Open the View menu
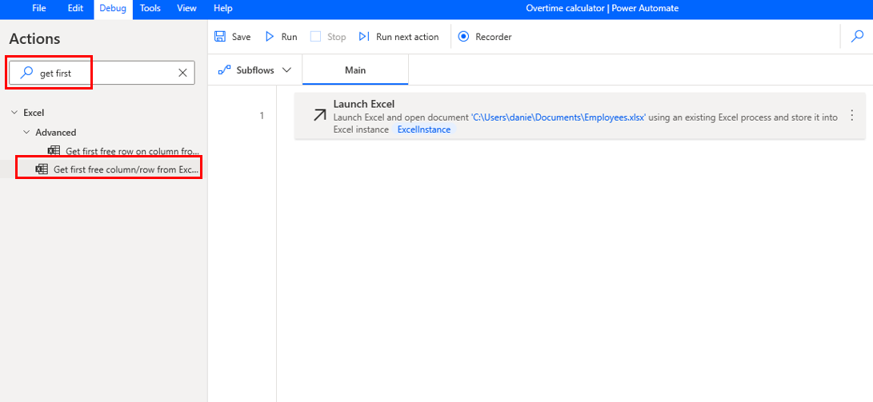The width and height of the screenshot is (873, 402). click(186, 8)
